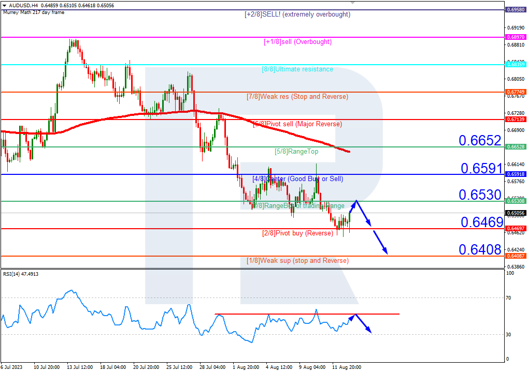Click the [7/8]Weak res (Stop and Reverse) label
The height and width of the screenshot is (372, 528).
tap(297, 97)
